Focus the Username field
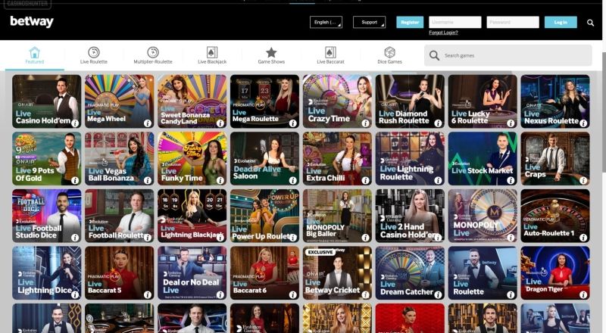 (x=455, y=22)
